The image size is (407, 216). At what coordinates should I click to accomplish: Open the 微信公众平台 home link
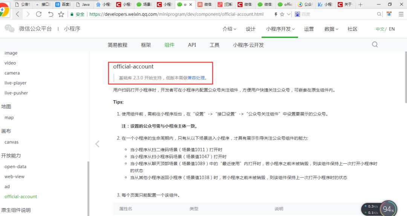35,29
